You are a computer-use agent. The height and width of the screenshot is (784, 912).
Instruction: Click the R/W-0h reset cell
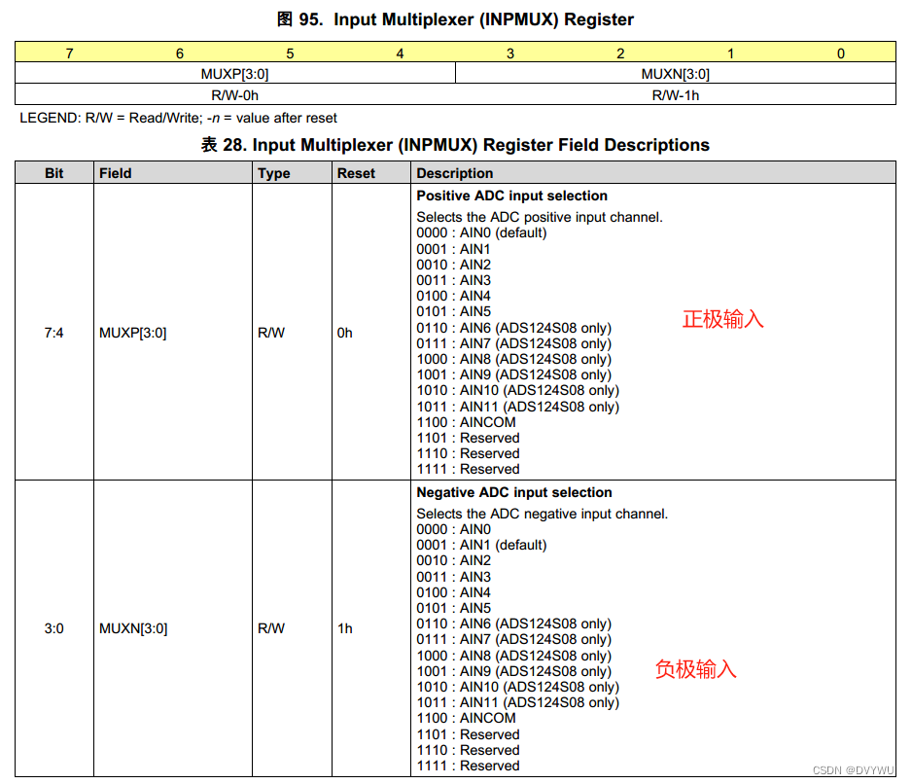(235, 95)
